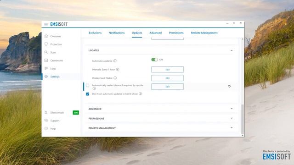Screen dimensions: 294x165
Task: Toggle the green Silent mode ON badge
Action: [x=76, y=113]
